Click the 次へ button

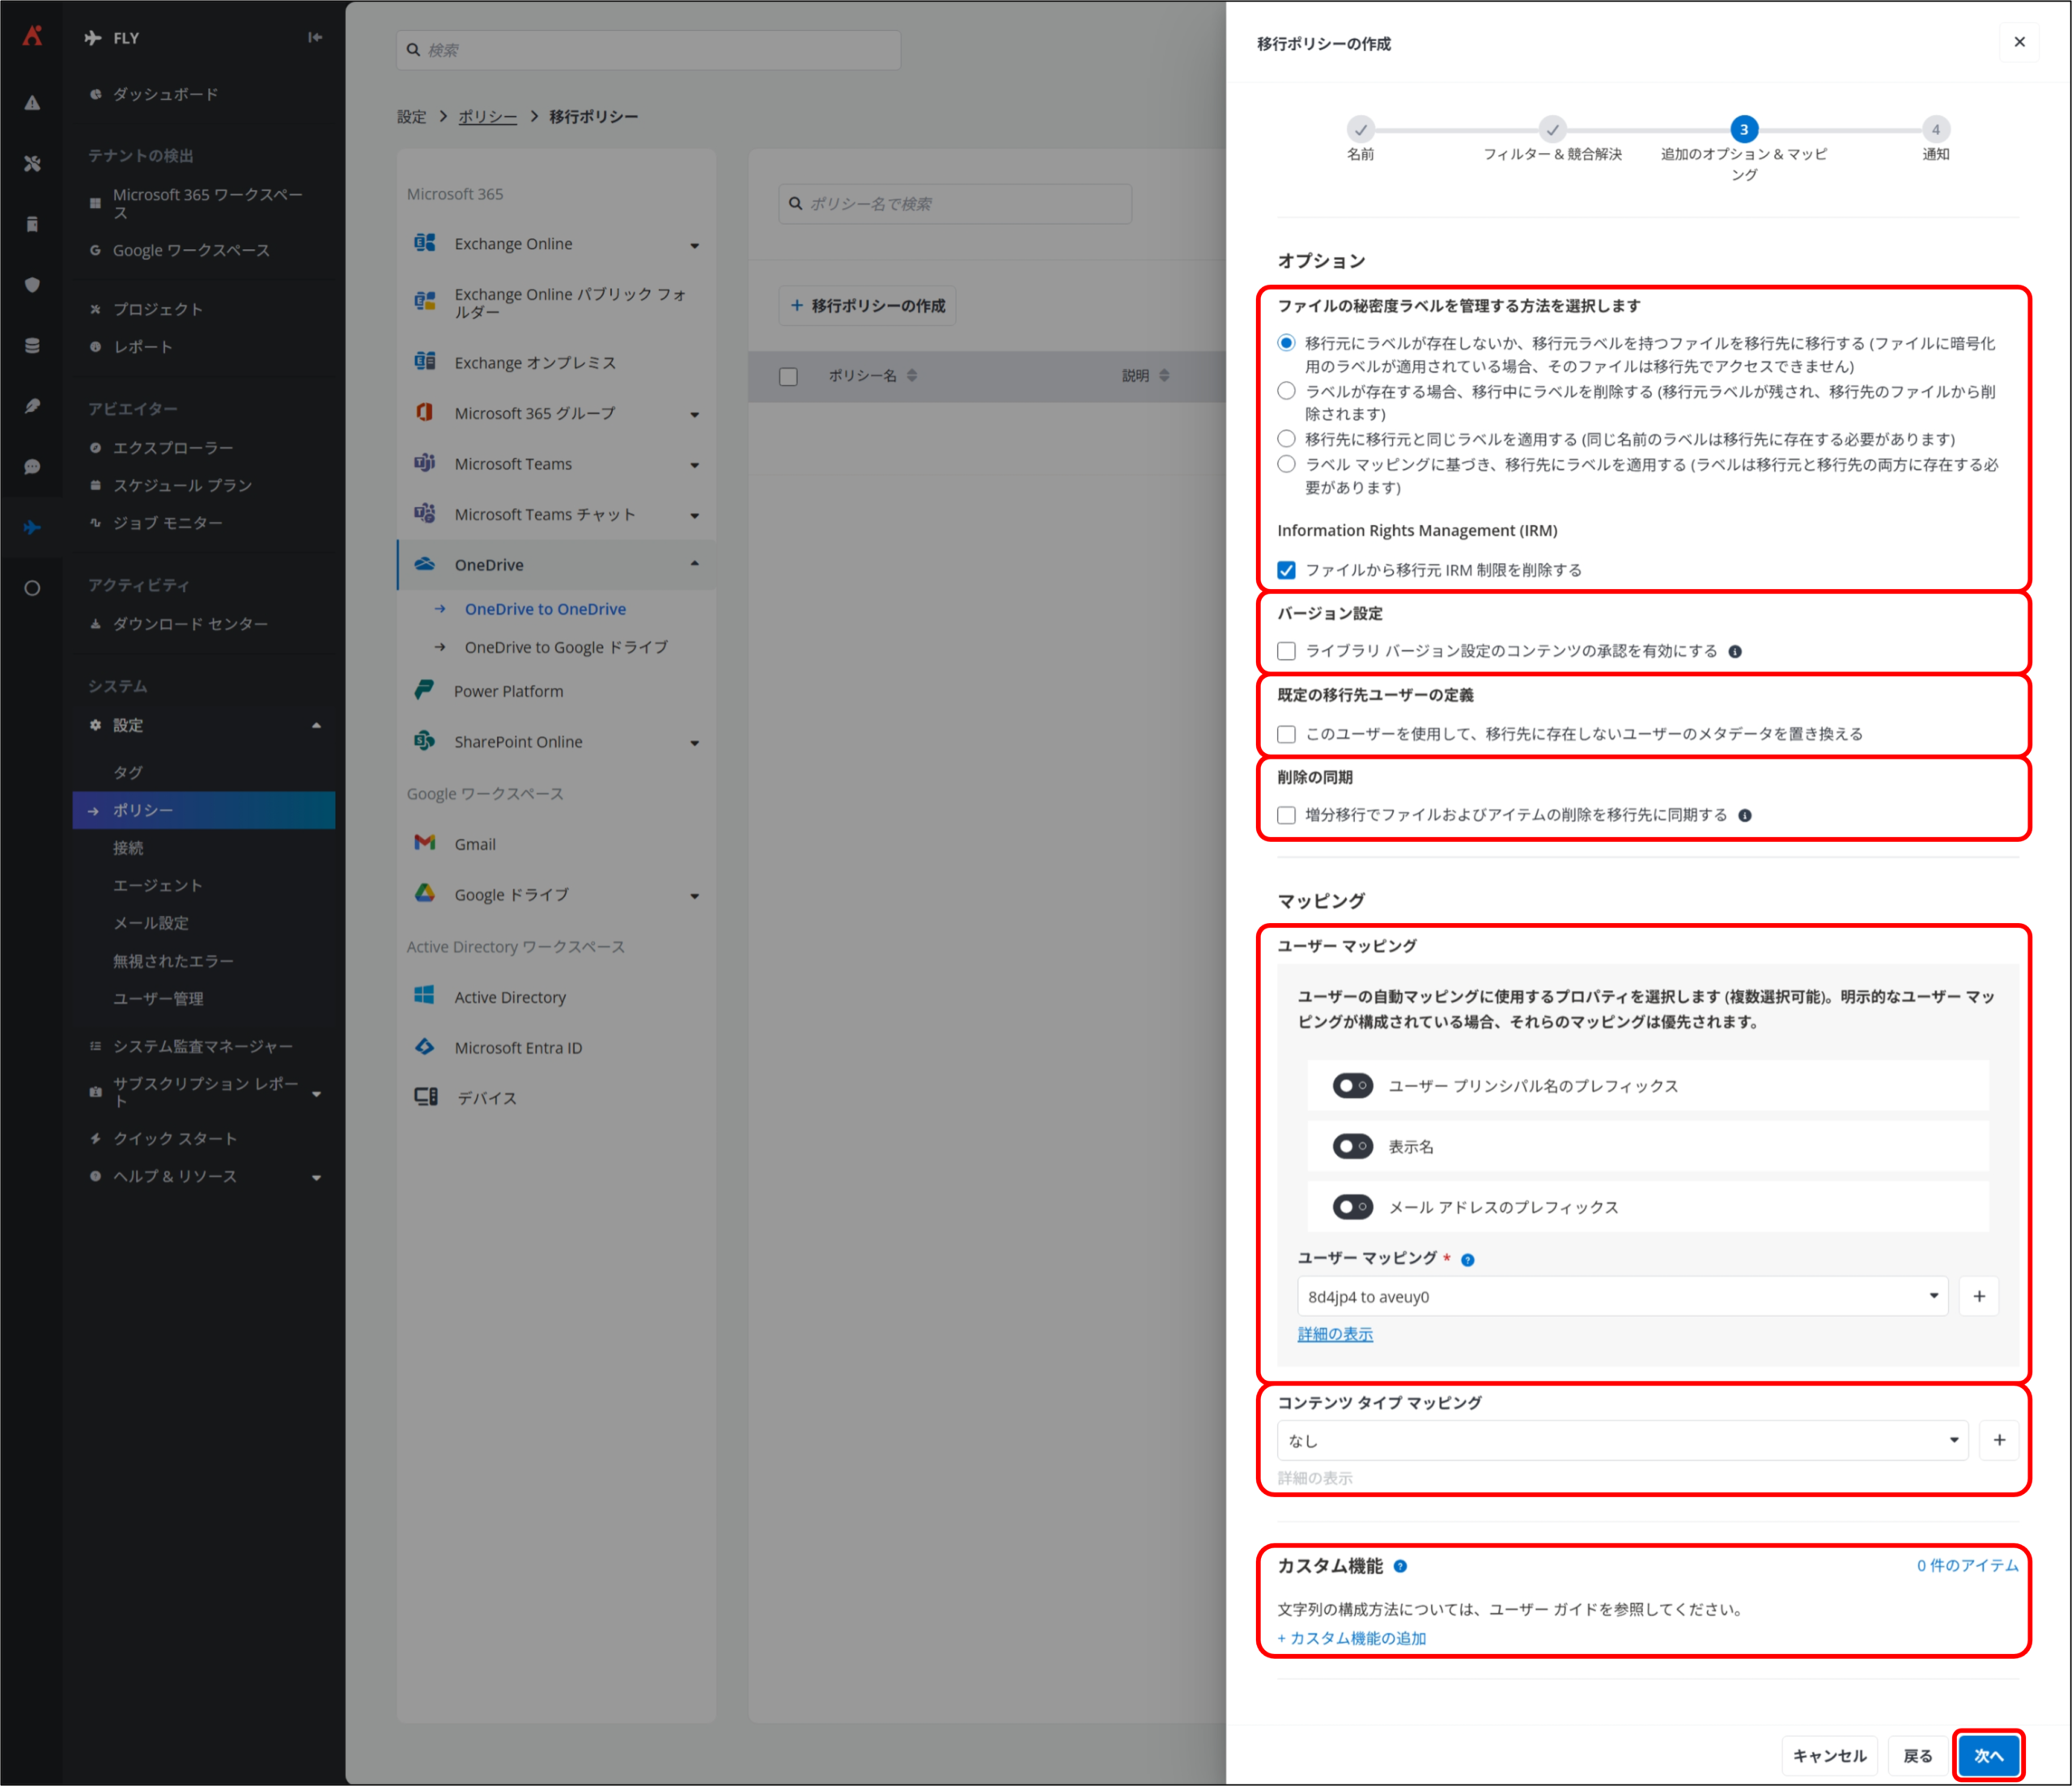(1988, 1755)
